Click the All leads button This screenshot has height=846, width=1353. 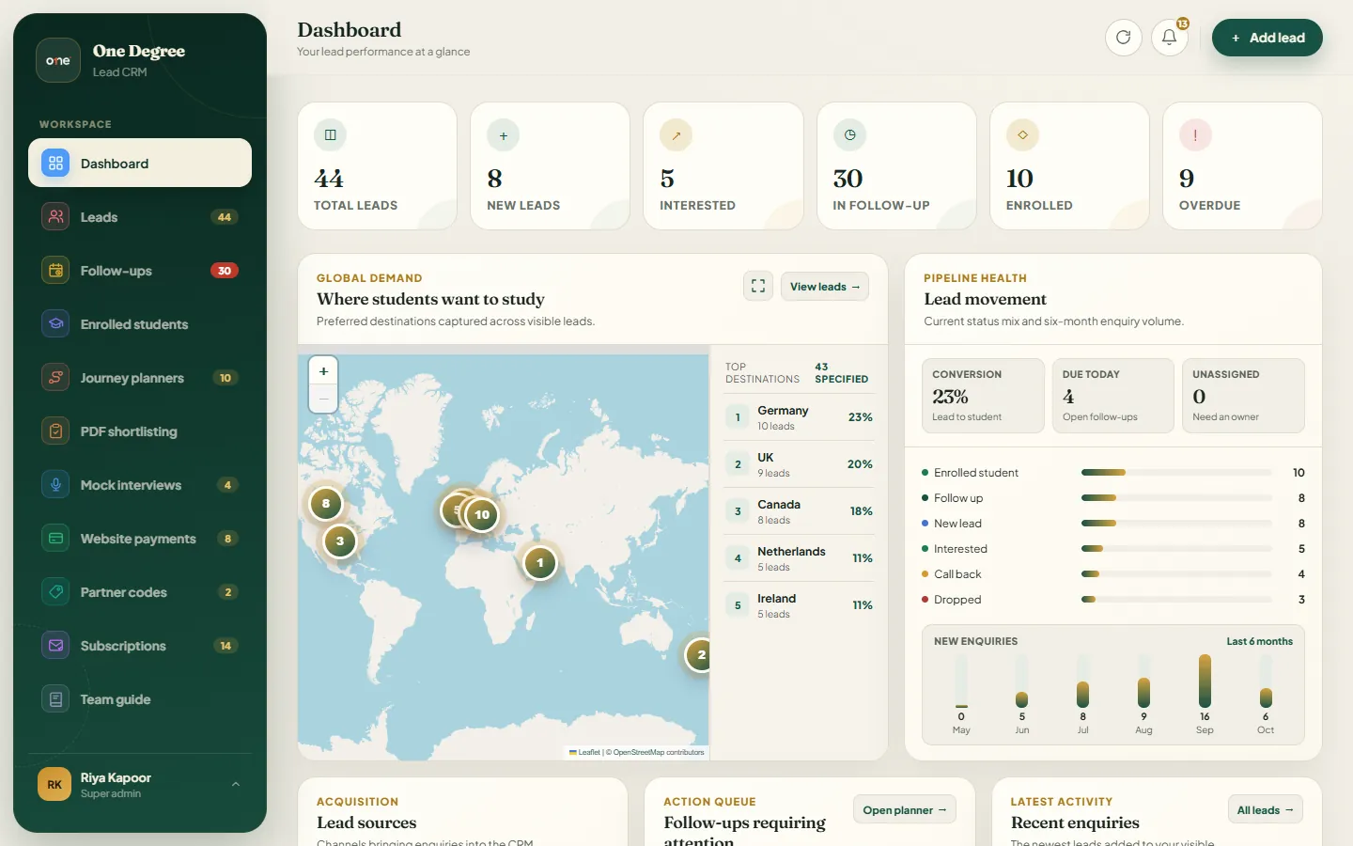(x=1265, y=809)
